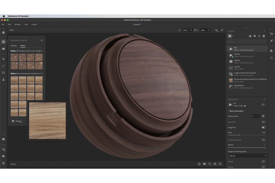The height and width of the screenshot is (183, 275).
Task: Click the document edit icon in right sidebar
Action: point(272,51)
